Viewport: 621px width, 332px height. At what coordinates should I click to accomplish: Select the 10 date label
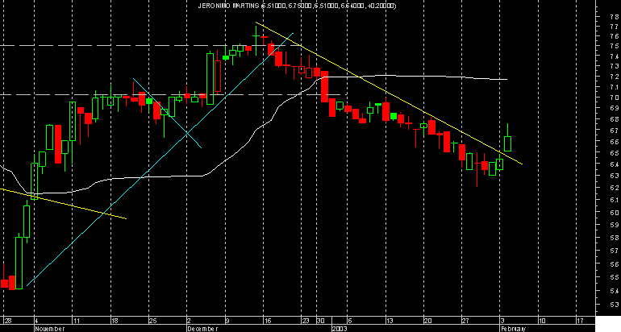click(x=542, y=320)
